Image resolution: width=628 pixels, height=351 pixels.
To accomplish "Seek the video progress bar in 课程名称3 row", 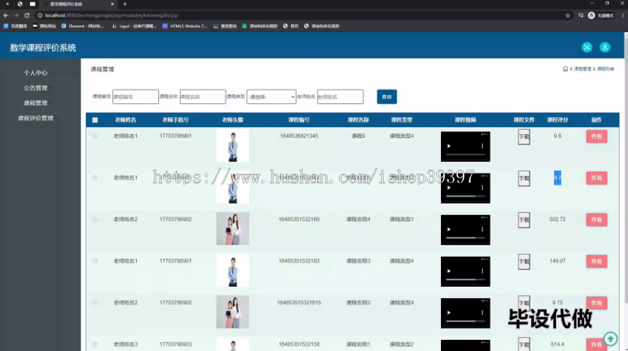I will [465, 280].
